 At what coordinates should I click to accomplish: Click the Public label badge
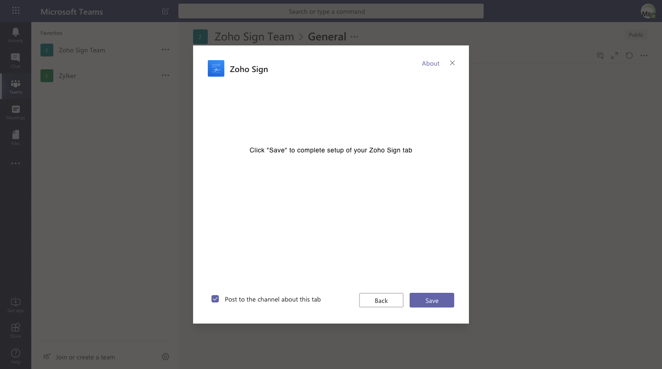pos(636,35)
